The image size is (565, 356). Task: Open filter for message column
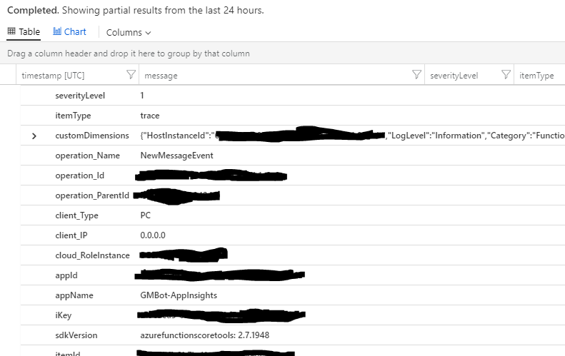pyautogui.click(x=416, y=74)
